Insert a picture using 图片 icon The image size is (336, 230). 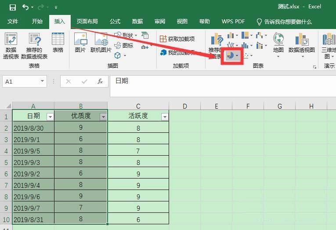tap(80, 43)
